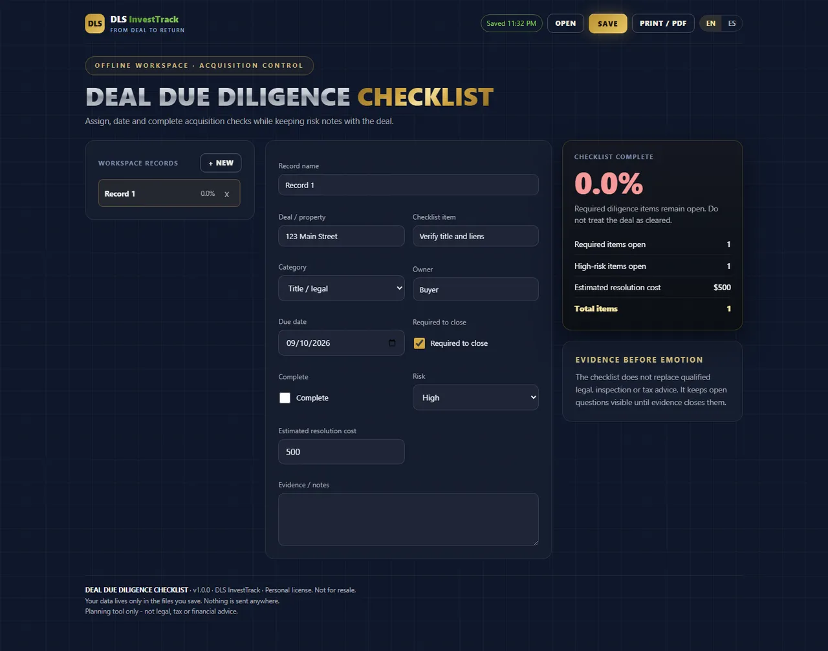The height and width of the screenshot is (651, 828).
Task: Click the DLS InvestTrack brand name
Action: pyautogui.click(x=144, y=19)
